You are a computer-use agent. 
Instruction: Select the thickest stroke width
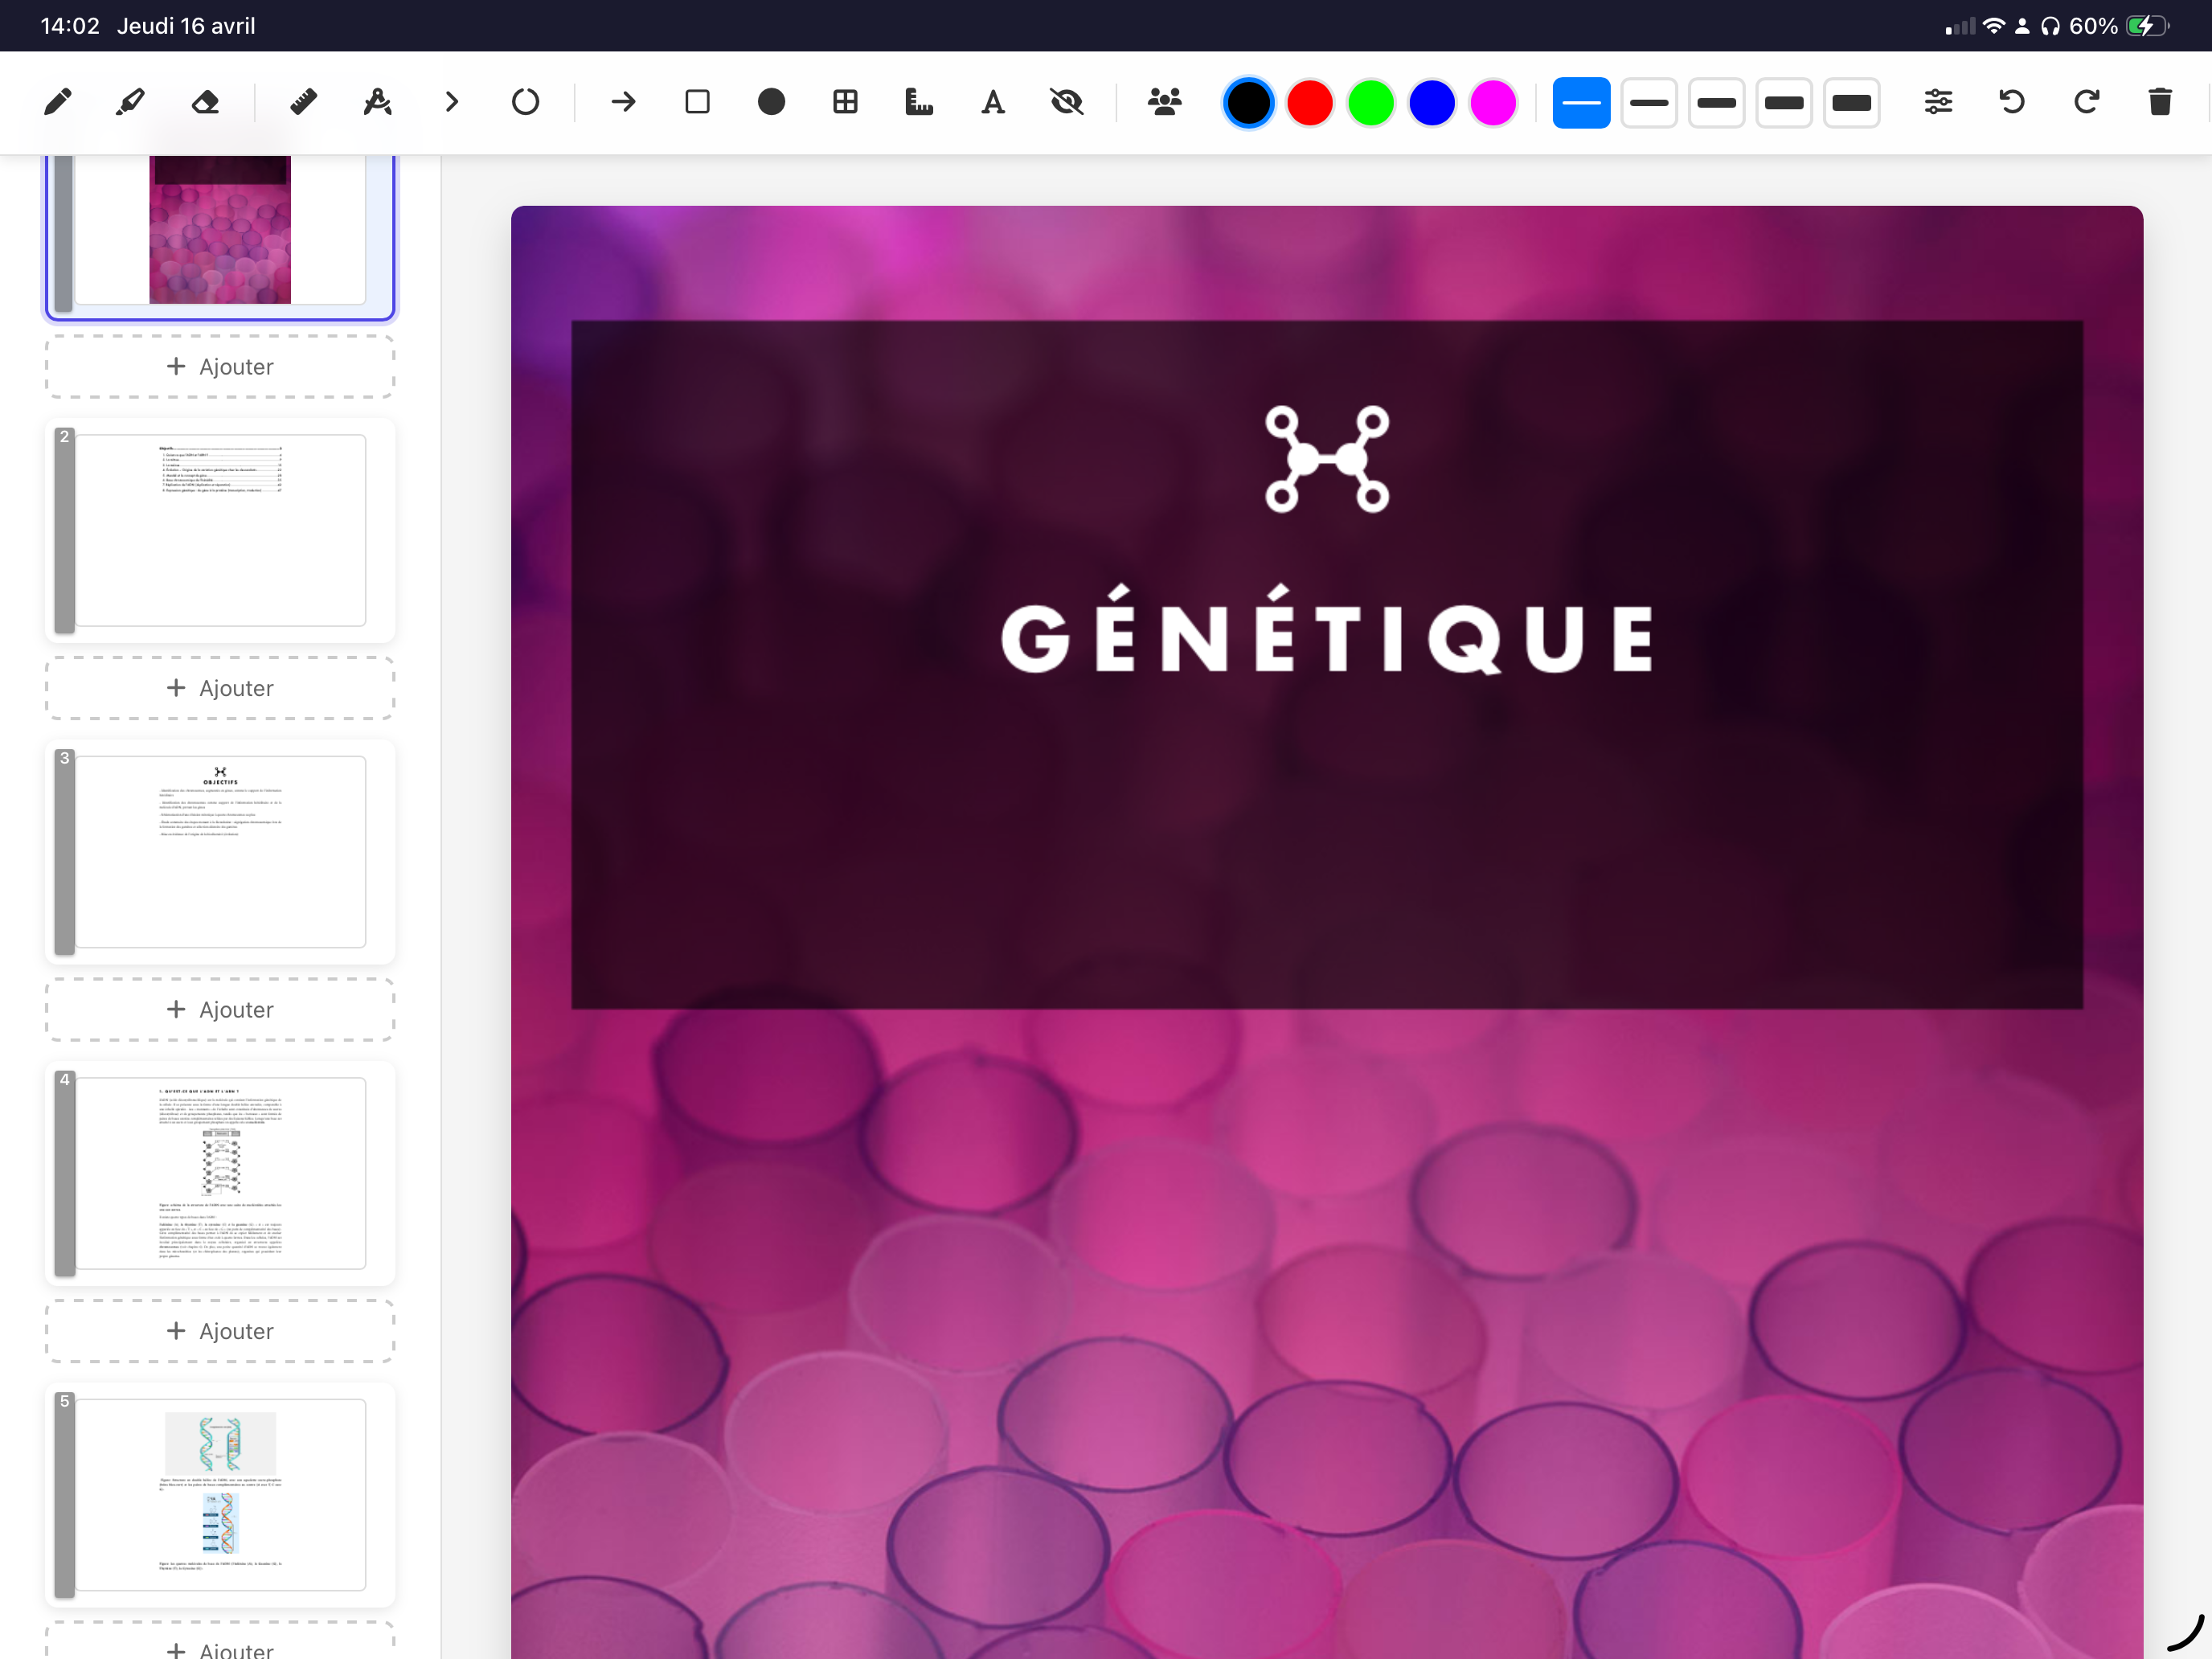(1852, 103)
